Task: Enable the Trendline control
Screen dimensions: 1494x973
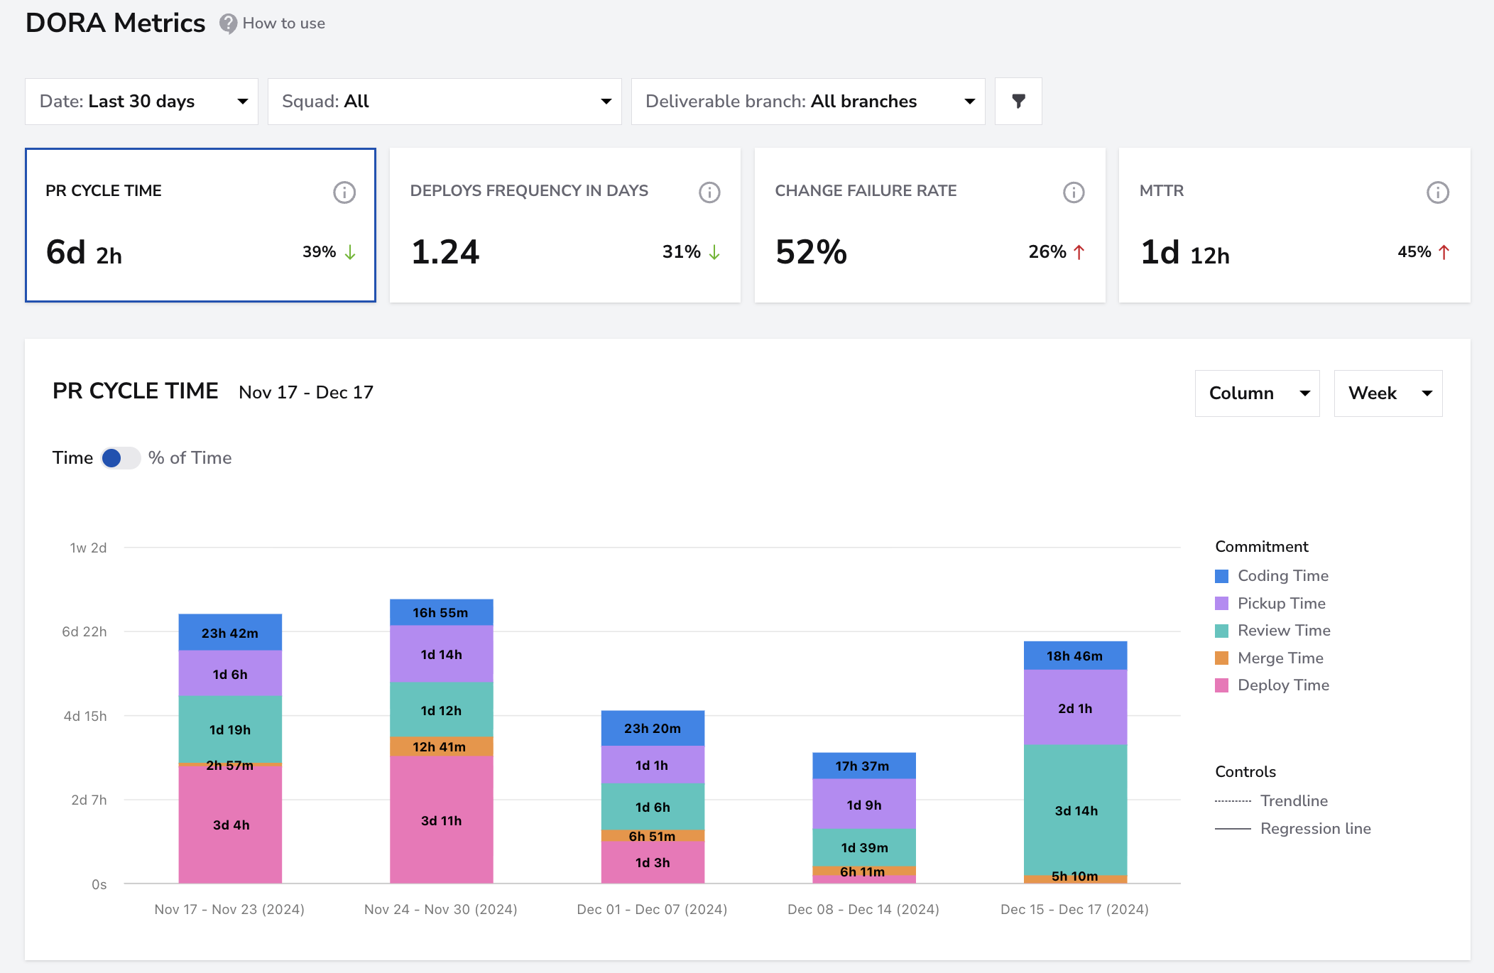Action: [1271, 801]
